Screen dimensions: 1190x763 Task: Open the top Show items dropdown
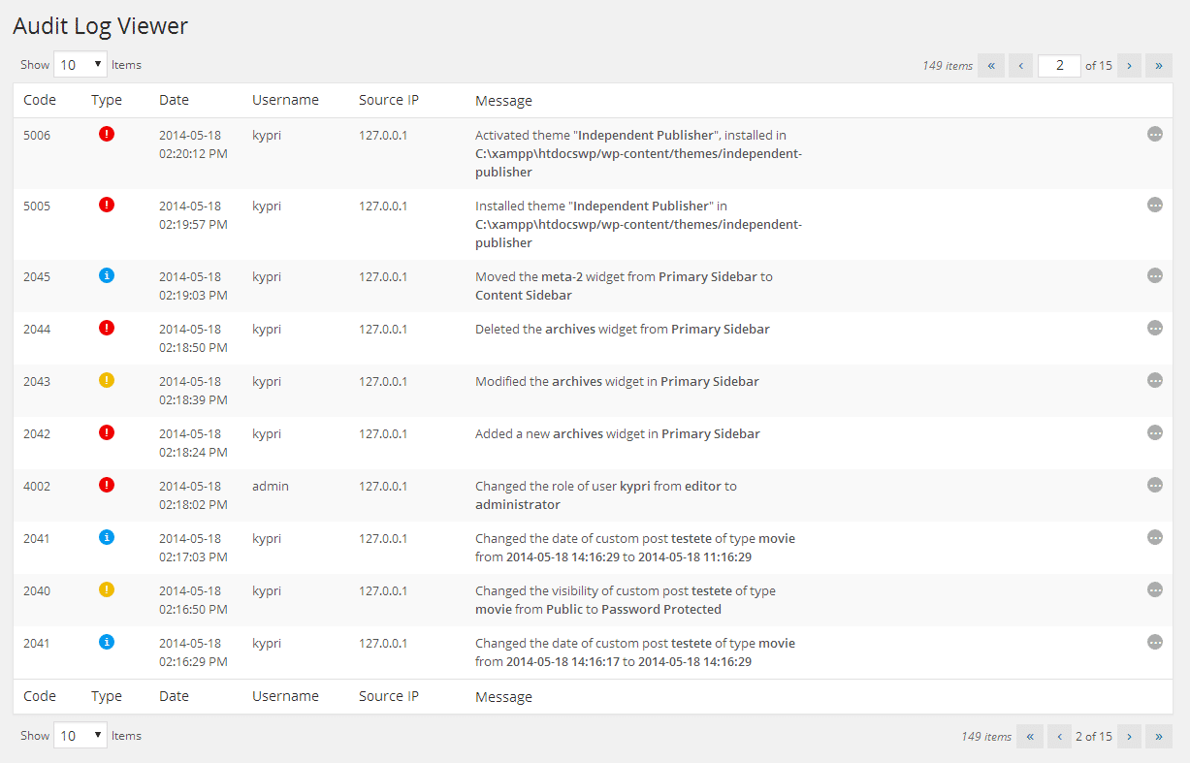pyautogui.click(x=80, y=63)
